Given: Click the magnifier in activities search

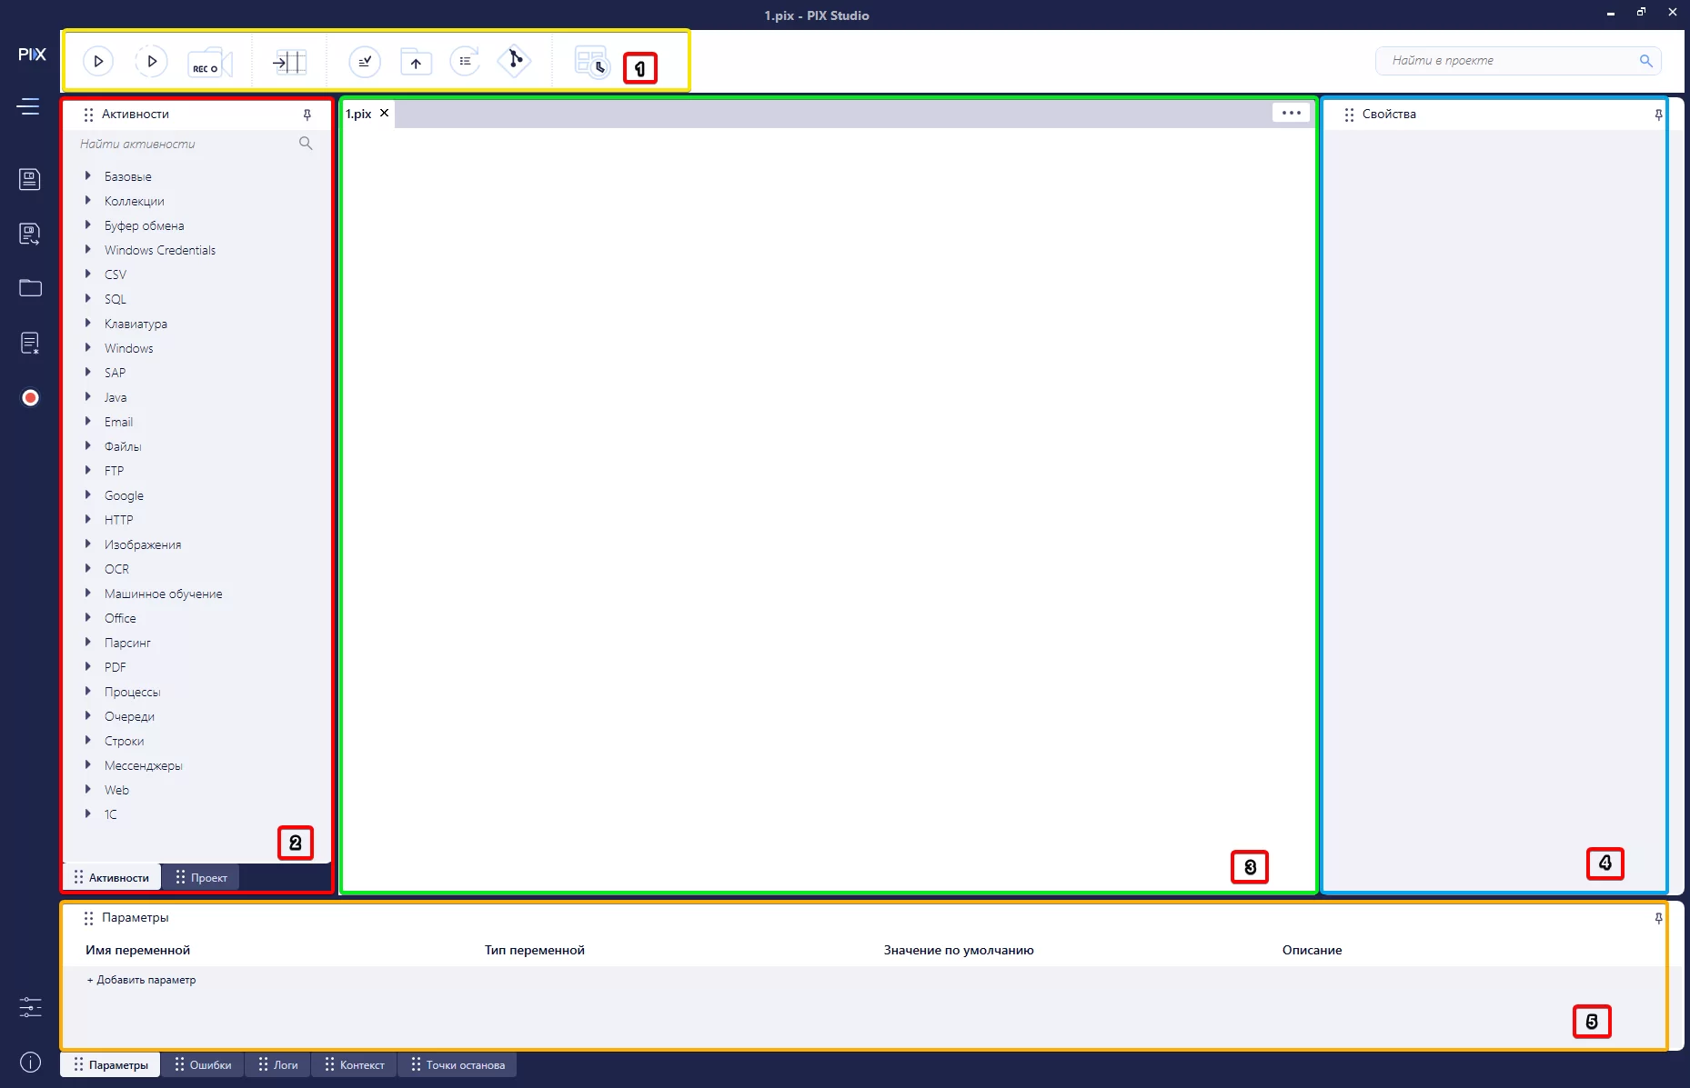Looking at the screenshot, I should pos(306,144).
